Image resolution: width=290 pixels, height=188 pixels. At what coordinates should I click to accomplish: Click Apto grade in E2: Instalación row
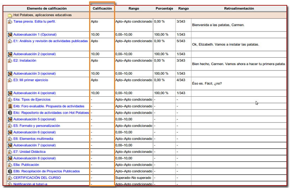[94, 61]
